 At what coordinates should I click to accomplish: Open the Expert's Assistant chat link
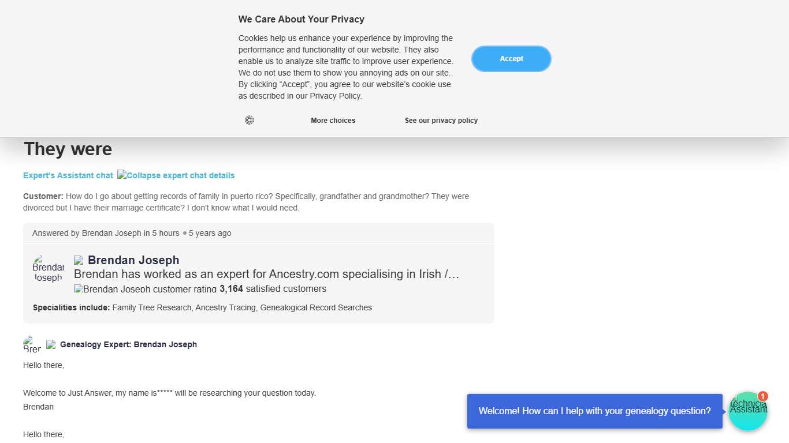(x=68, y=175)
